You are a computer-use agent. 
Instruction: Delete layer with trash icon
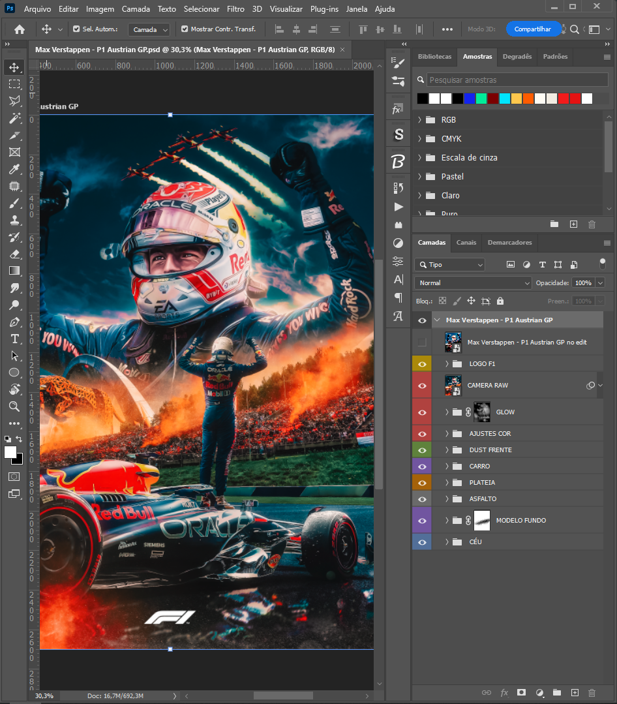(592, 692)
